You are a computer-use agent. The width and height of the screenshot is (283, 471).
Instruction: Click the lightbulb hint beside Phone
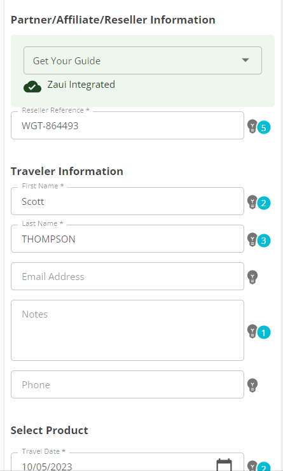pyautogui.click(x=252, y=385)
